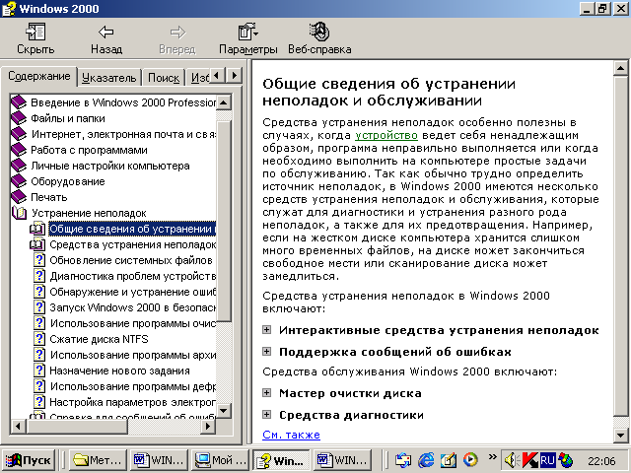Image resolution: width=631 pixels, height=473 pixels.
Task: Launch Windows Media Player from quick launch
Action: click(x=470, y=460)
